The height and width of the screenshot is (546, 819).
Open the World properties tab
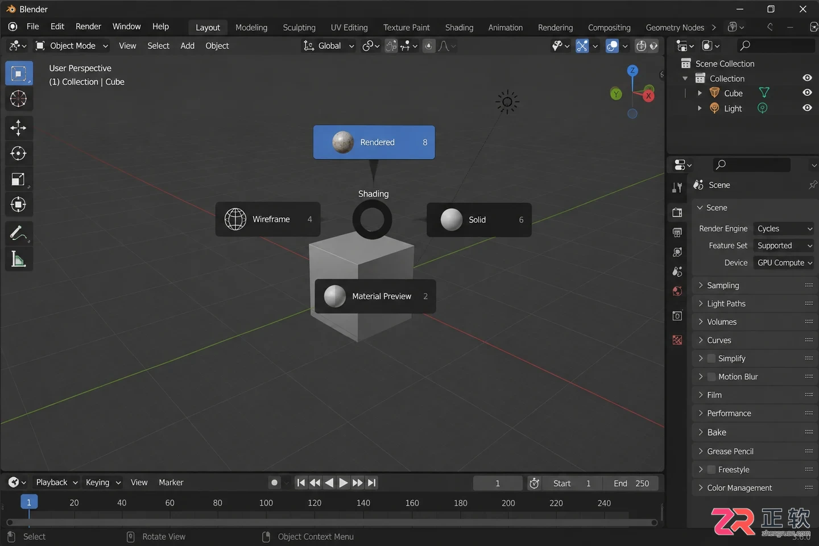tap(677, 291)
